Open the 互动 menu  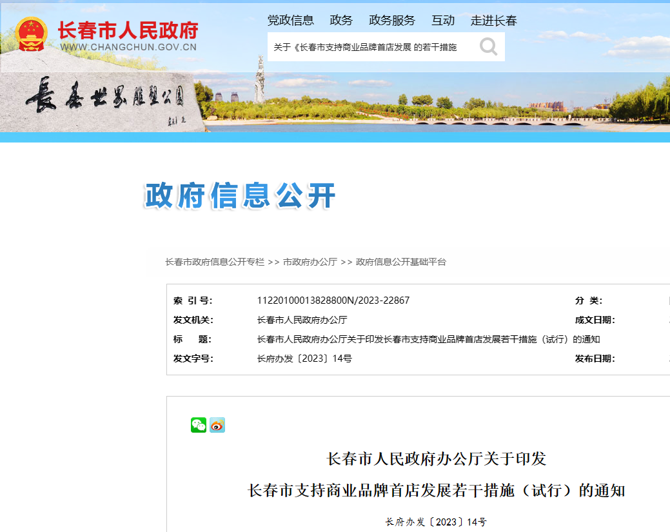tap(443, 20)
